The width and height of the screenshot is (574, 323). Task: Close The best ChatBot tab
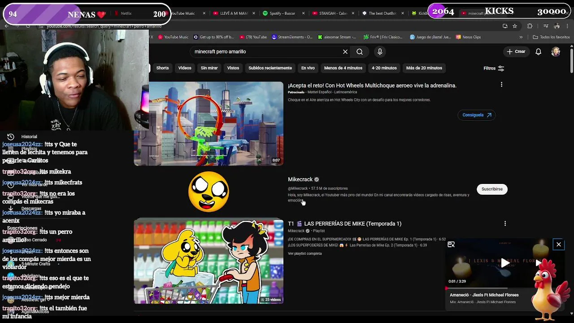403,13
